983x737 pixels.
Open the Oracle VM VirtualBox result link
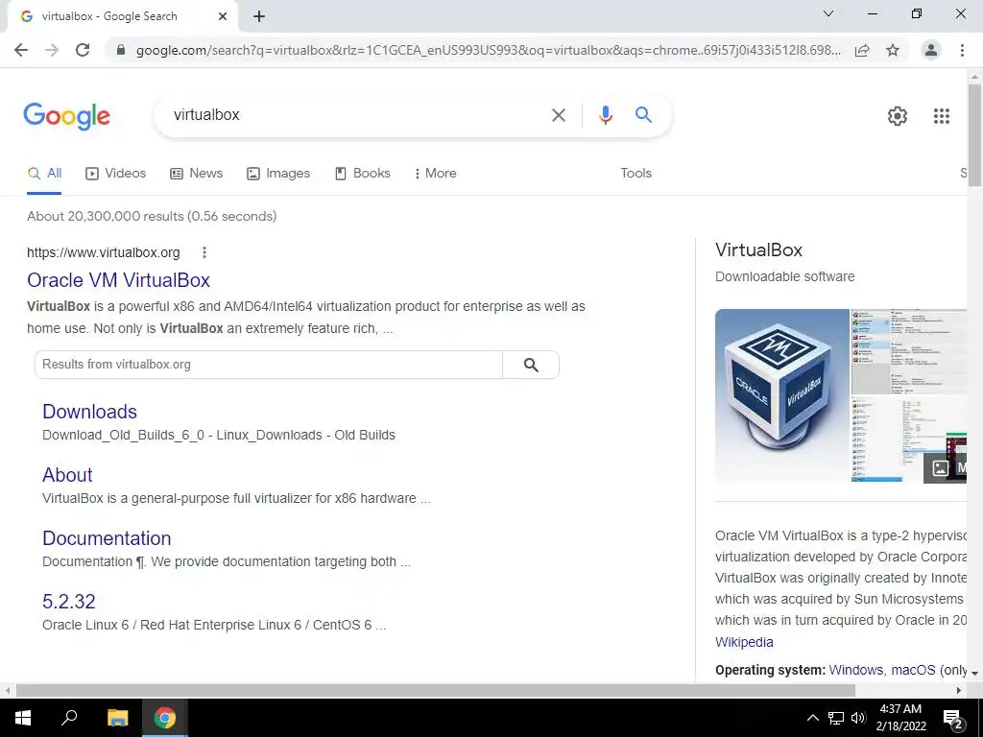(x=118, y=280)
